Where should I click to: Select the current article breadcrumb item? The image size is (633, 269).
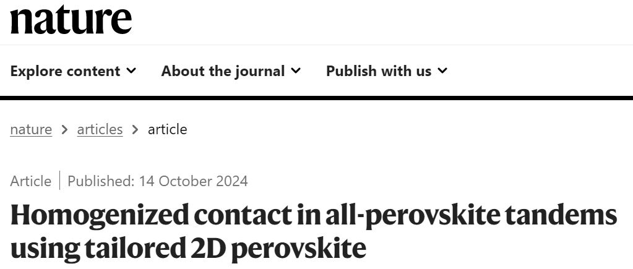[167, 129]
